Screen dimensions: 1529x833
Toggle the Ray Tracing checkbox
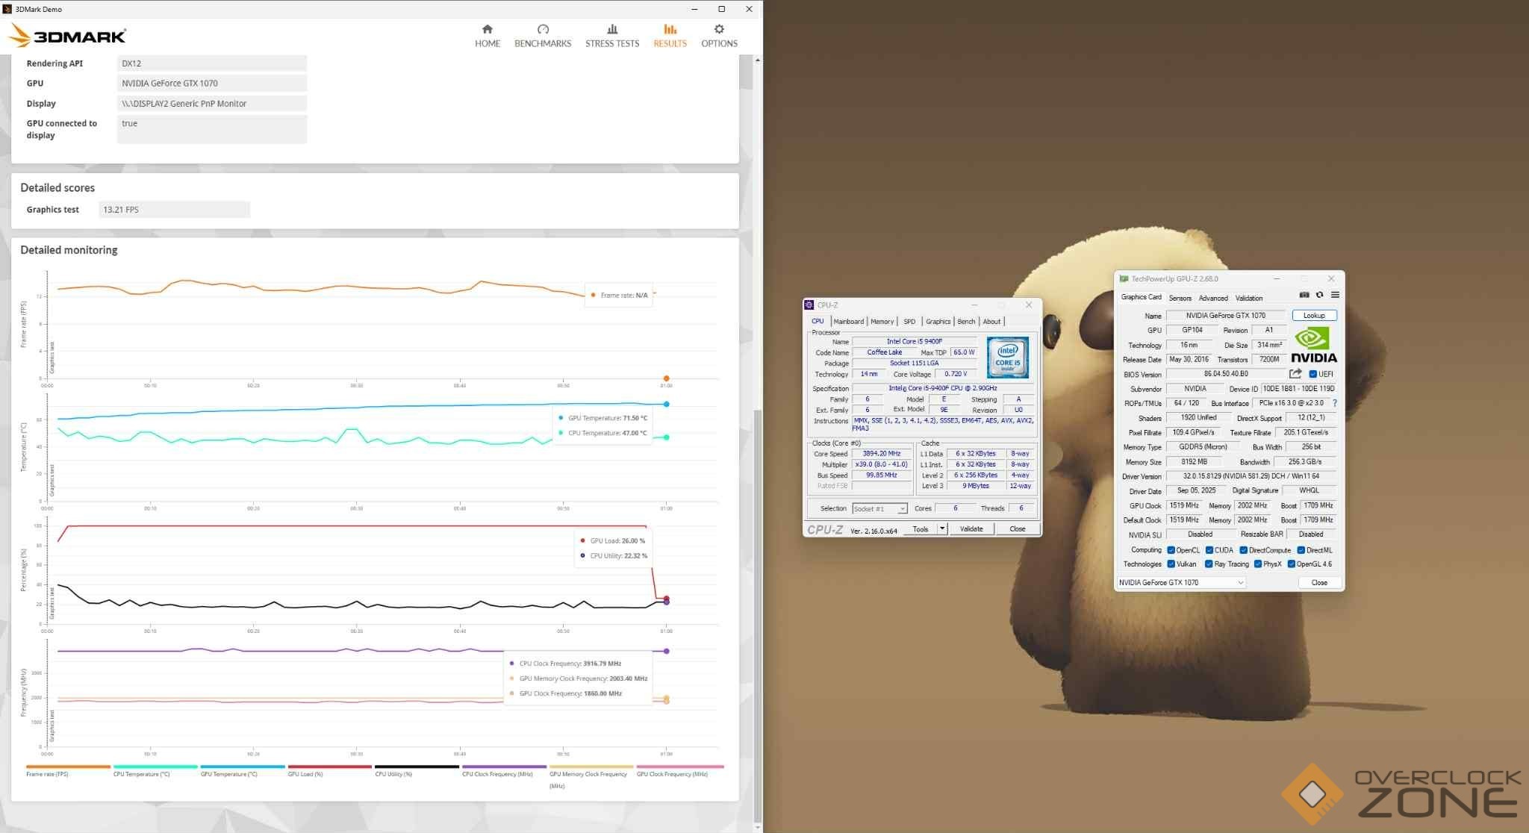(x=1209, y=564)
